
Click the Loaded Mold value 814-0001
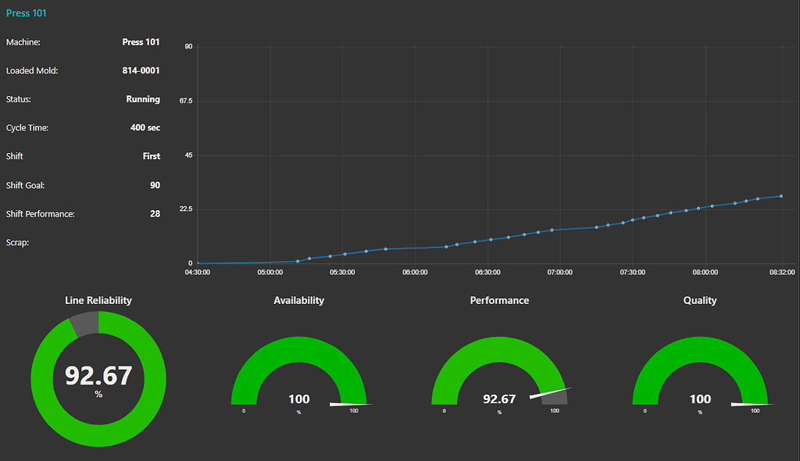pyautogui.click(x=141, y=70)
